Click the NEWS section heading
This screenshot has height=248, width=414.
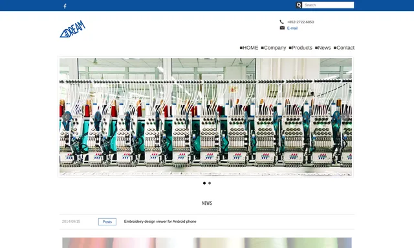point(207,203)
